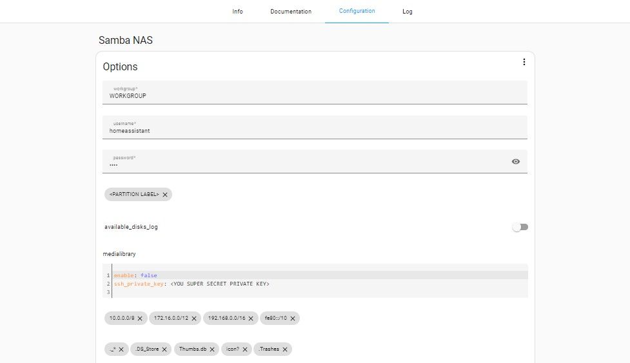Open the Options three-dot menu

click(x=524, y=62)
